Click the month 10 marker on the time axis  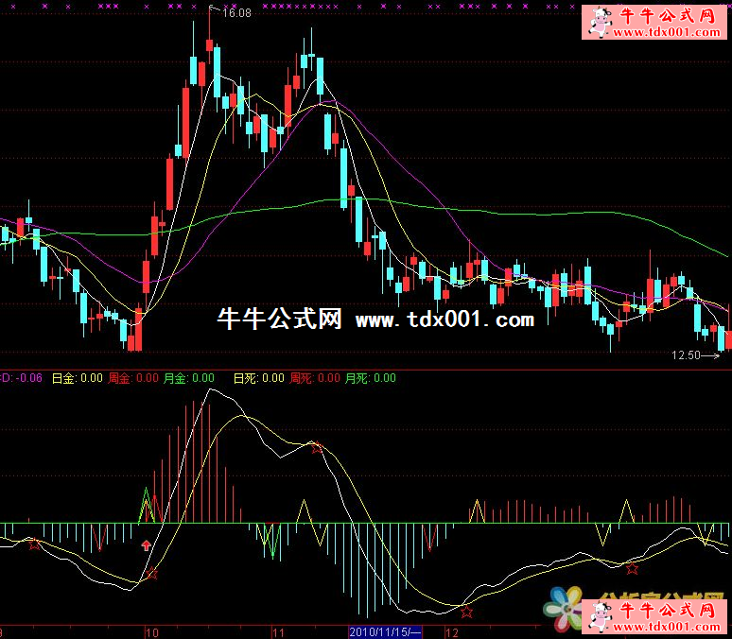[151, 633]
